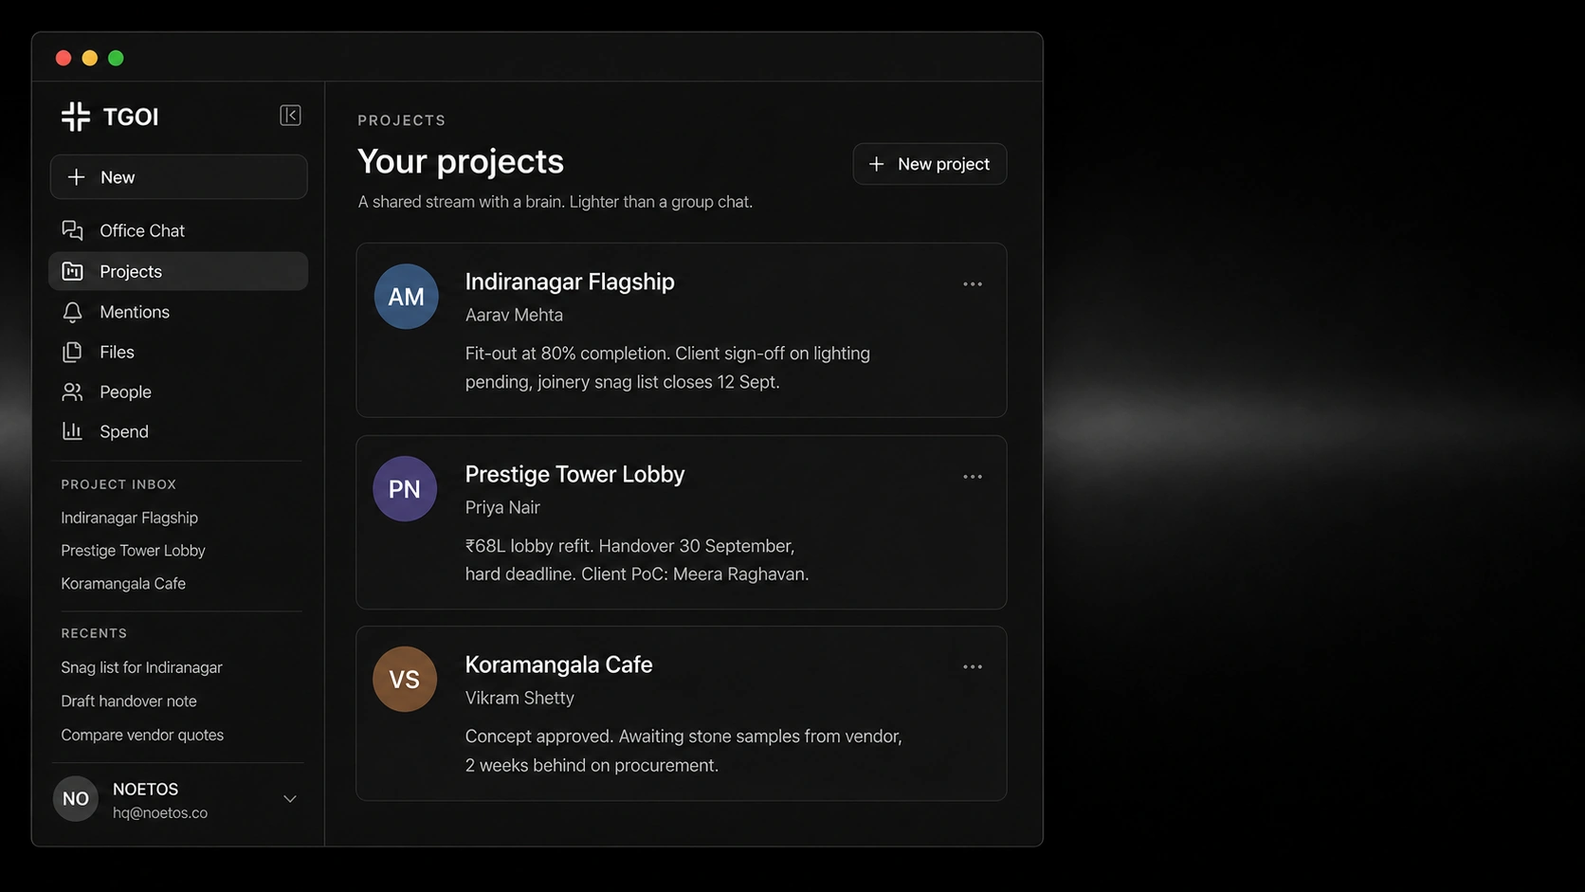Collapse the sidebar with the panel icon

coord(290,116)
